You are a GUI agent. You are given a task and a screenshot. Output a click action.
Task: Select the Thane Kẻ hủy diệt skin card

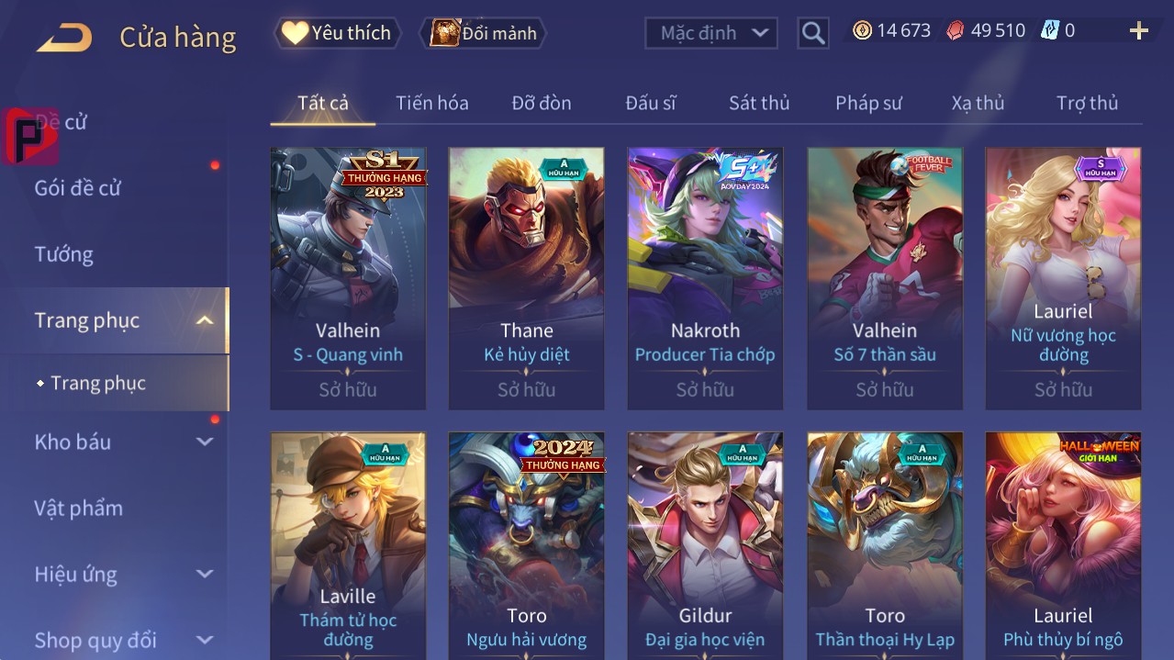pyautogui.click(x=527, y=278)
